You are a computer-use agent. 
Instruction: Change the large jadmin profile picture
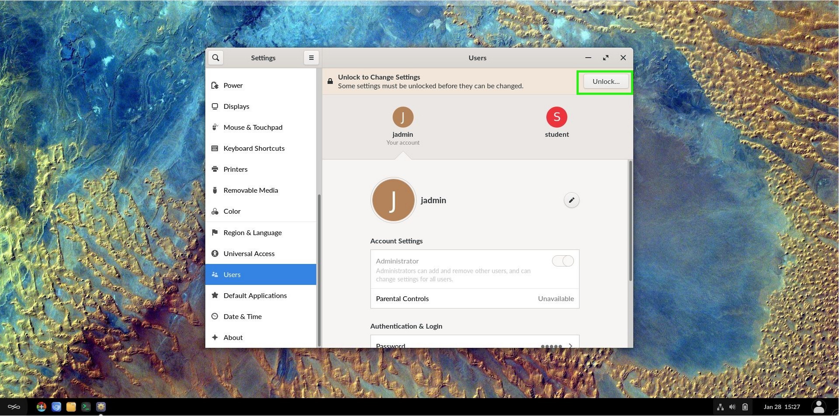click(x=393, y=200)
